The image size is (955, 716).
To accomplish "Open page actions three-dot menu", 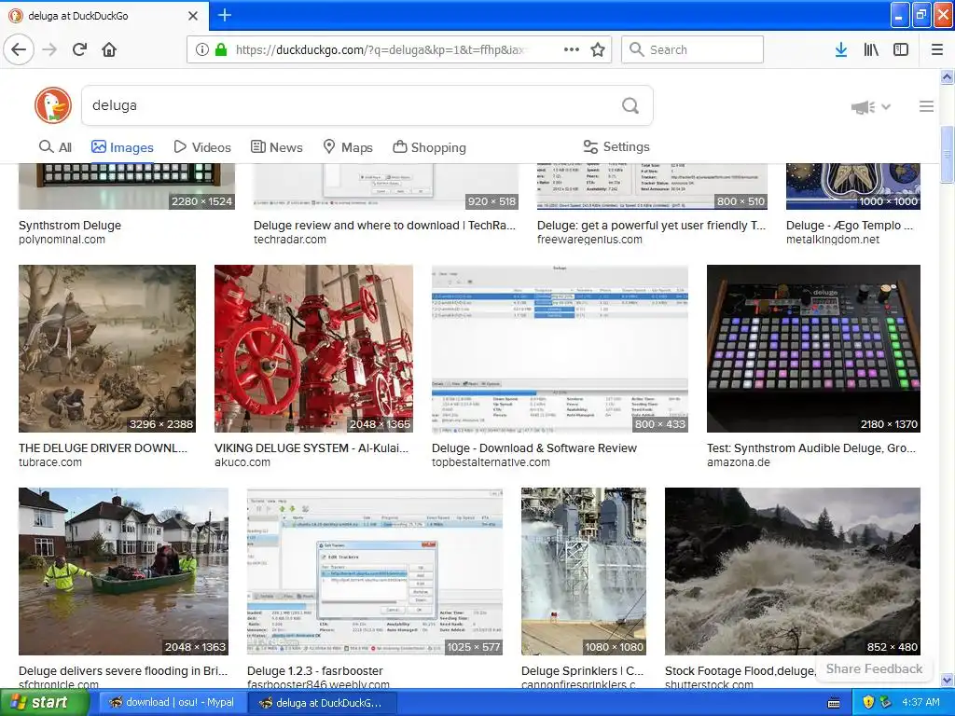I will click(572, 49).
